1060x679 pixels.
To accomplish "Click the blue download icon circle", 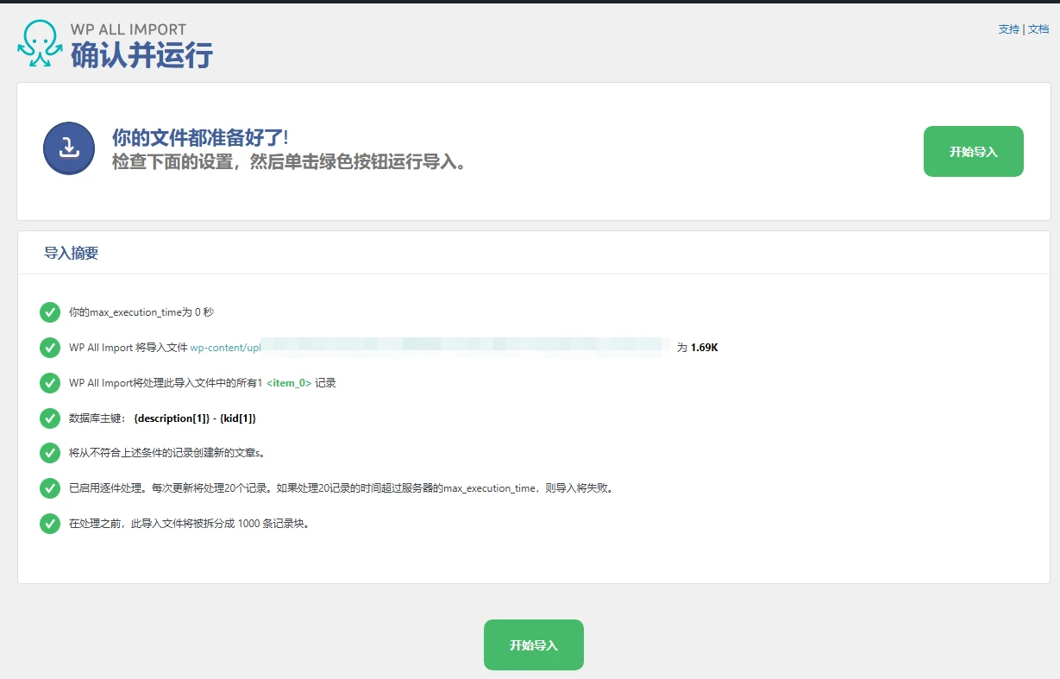I will coord(68,148).
